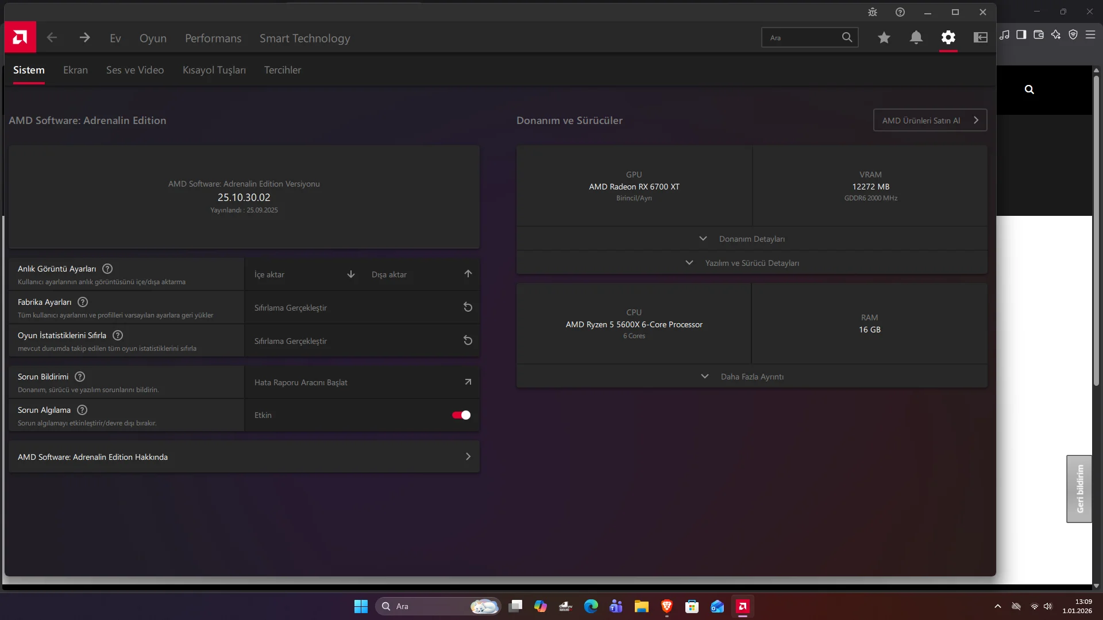1103x620 pixels.
Task: Switch to the Ekran tab
Action: [75, 70]
